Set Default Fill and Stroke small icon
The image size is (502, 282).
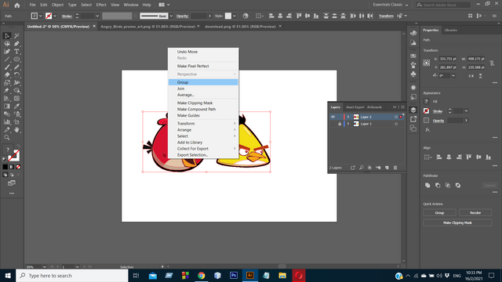(5, 159)
